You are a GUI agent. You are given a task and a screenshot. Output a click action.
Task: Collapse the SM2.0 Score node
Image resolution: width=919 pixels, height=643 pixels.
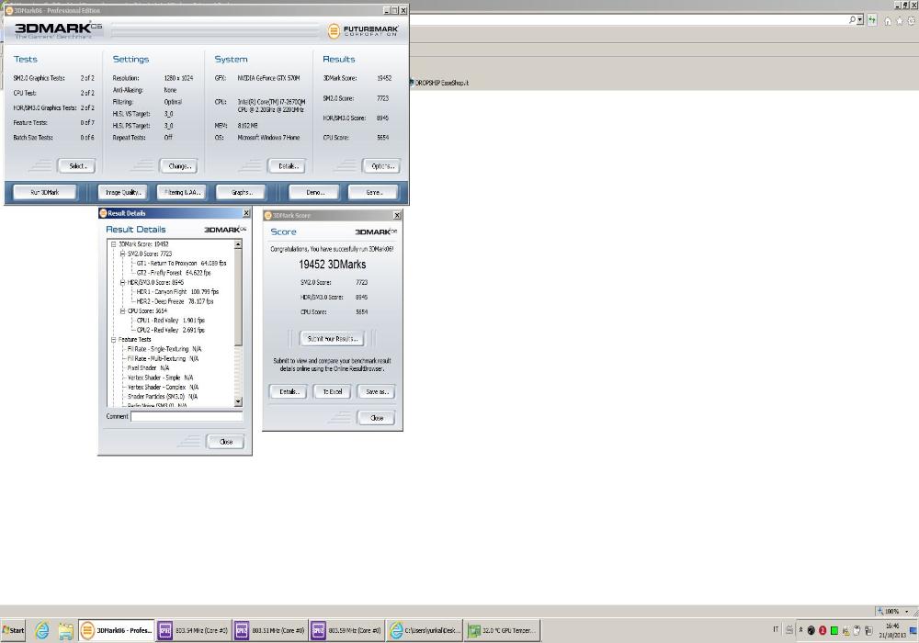click(x=122, y=254)
